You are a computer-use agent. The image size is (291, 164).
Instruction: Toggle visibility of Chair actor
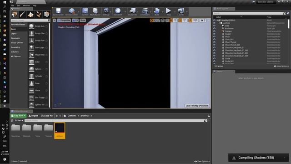[214, 36]
